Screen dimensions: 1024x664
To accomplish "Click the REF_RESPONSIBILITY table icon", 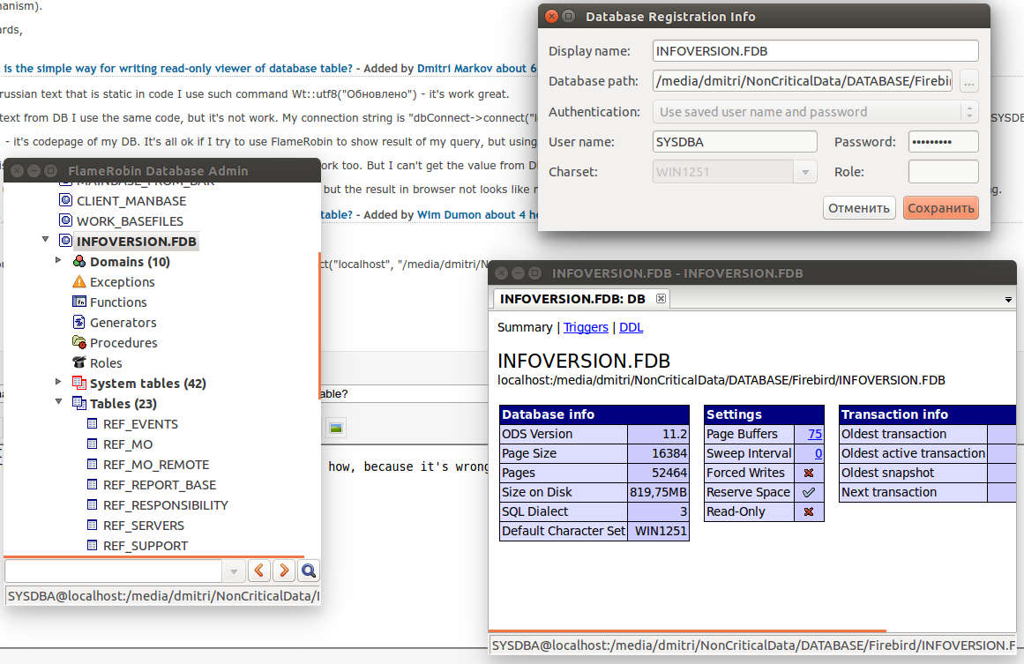I will pos(92,504).
